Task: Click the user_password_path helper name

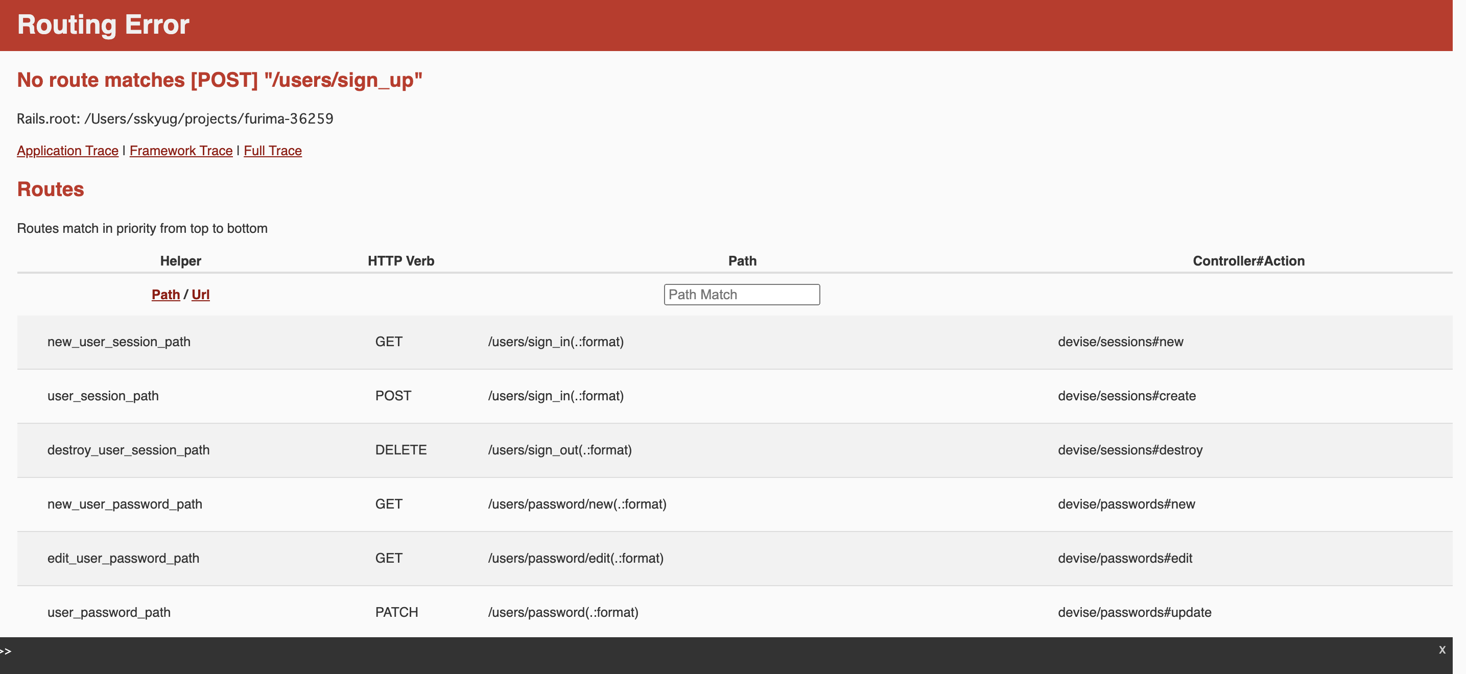Action: [109, 612]
